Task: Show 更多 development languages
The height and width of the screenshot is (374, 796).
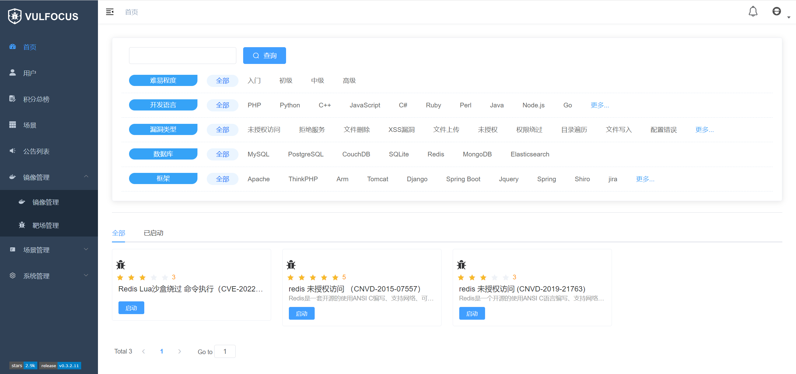Action: pos(600,105)
